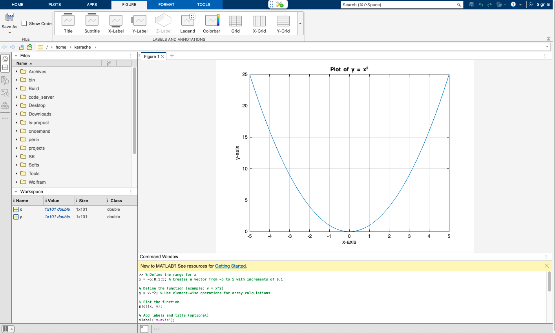Collapse the toolstrip ribbon
The width and height of the screenshot is (555, 333).
(x=548, y=39)
